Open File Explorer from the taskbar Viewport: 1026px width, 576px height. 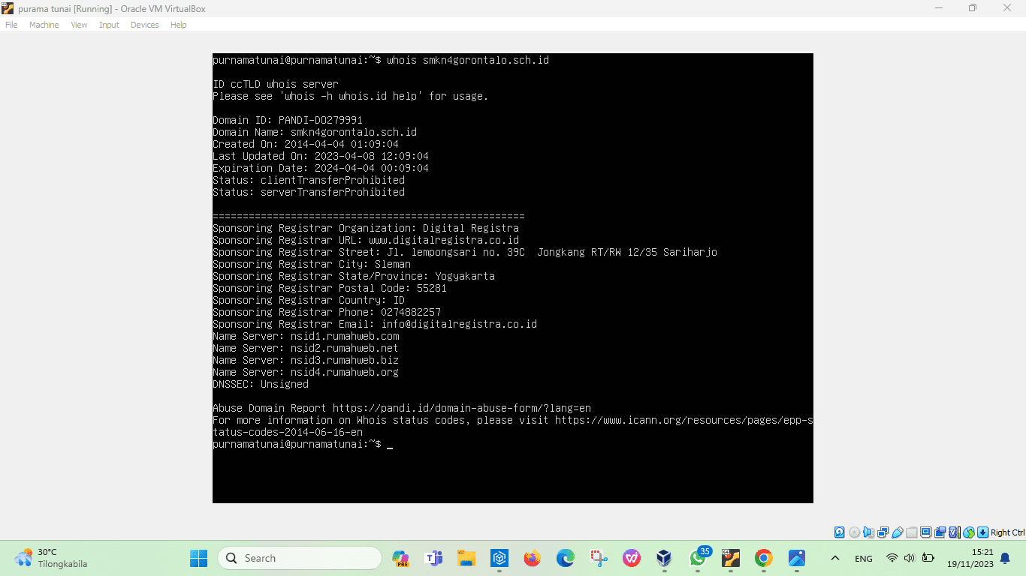coord(466,558)
